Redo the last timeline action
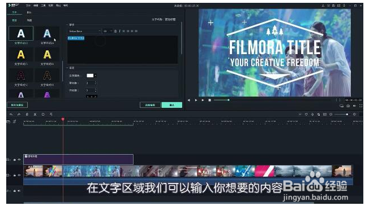The image size is (369, 210). [x=19, y=114]
